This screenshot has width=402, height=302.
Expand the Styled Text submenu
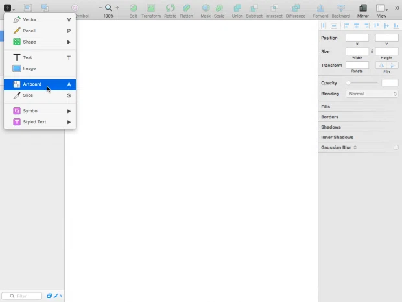(69, 122)
